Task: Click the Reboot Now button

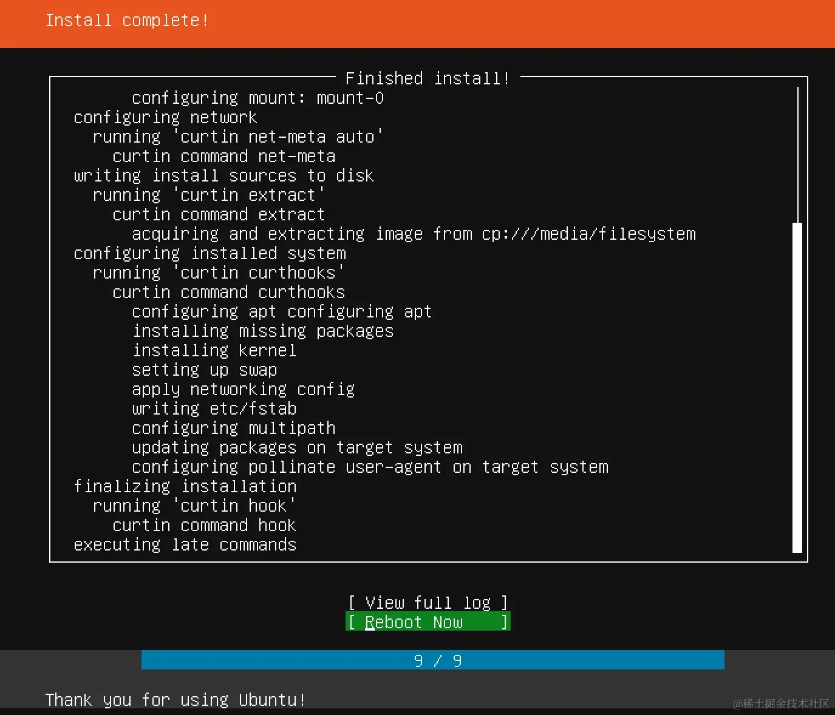Action: coord(428,622)
